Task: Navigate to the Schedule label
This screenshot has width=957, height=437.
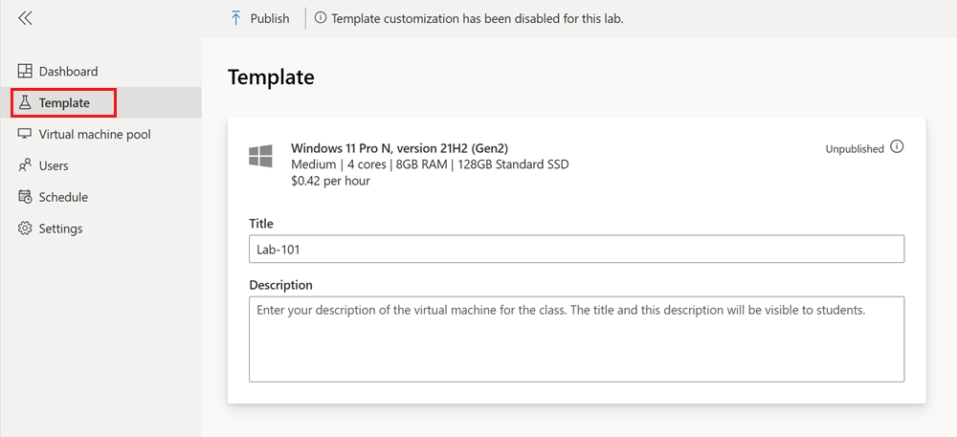Action: pyautogui.click(x=63, y=197)
